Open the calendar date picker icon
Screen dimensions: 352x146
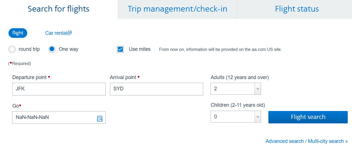pos(100,119)
